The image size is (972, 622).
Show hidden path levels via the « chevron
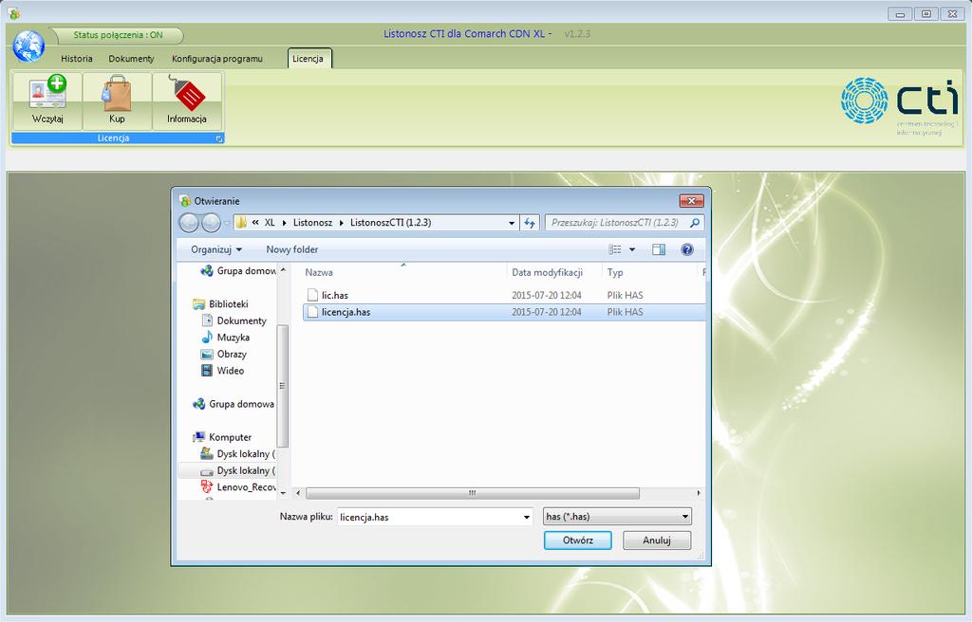[x=255, y=223]
